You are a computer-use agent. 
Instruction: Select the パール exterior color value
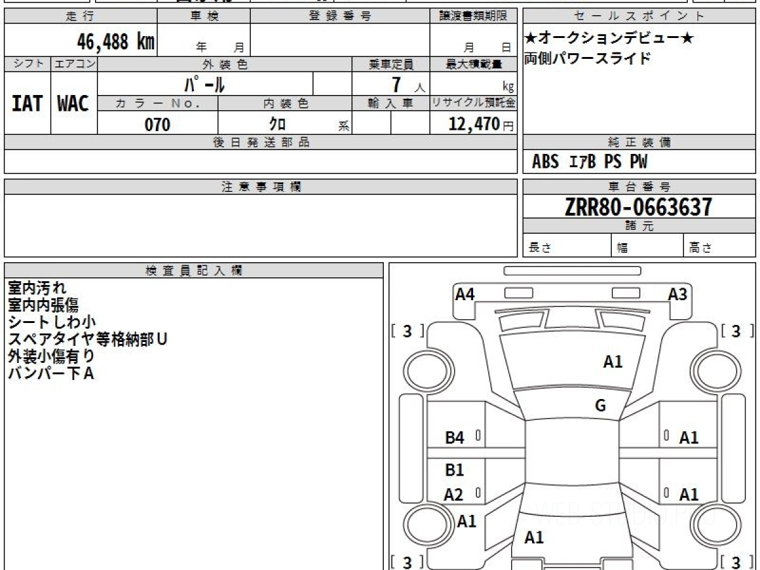click(205, 84)
